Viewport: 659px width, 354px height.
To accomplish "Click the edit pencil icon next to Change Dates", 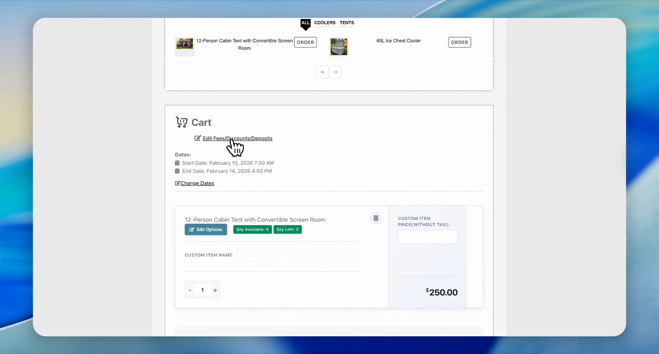I will tap(177, 183).
